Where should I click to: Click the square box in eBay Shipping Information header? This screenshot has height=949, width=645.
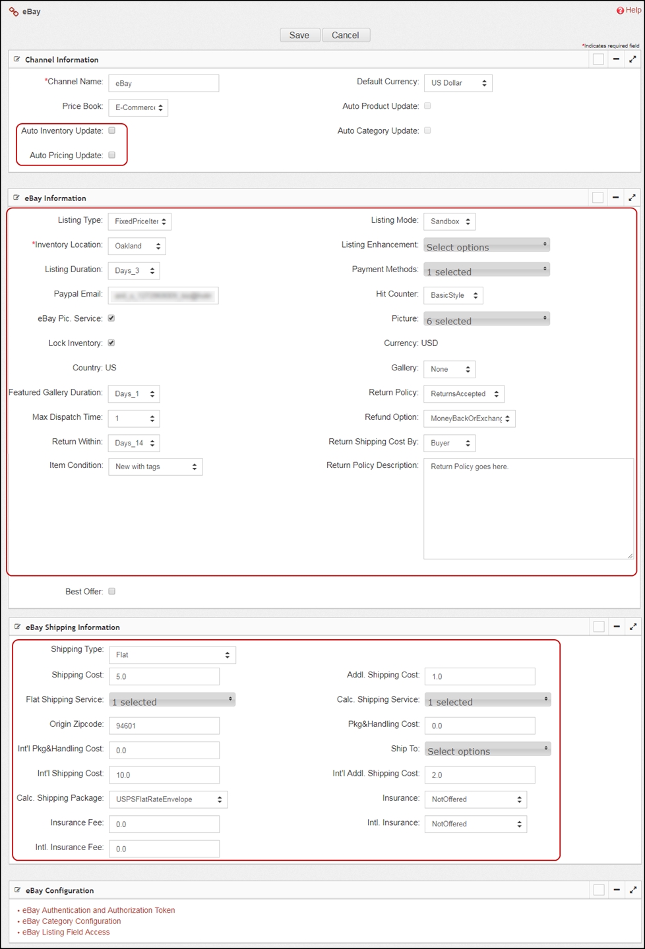tap(599, 627)
